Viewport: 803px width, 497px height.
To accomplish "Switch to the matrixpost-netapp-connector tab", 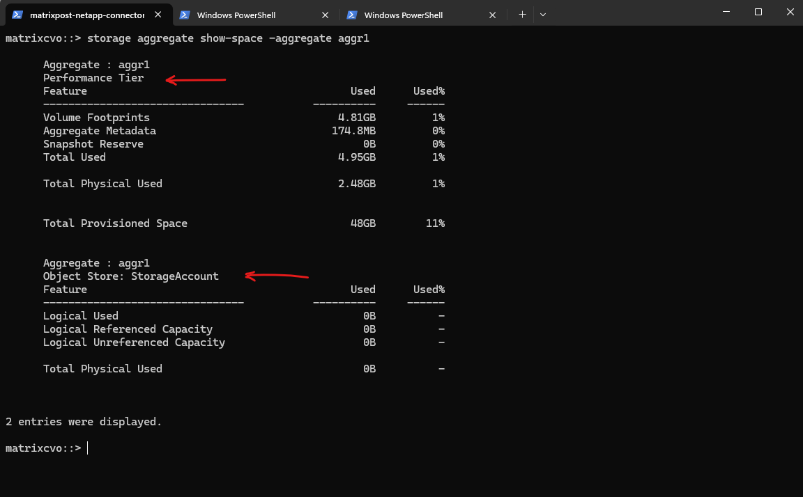I will [x=86, y=15].
